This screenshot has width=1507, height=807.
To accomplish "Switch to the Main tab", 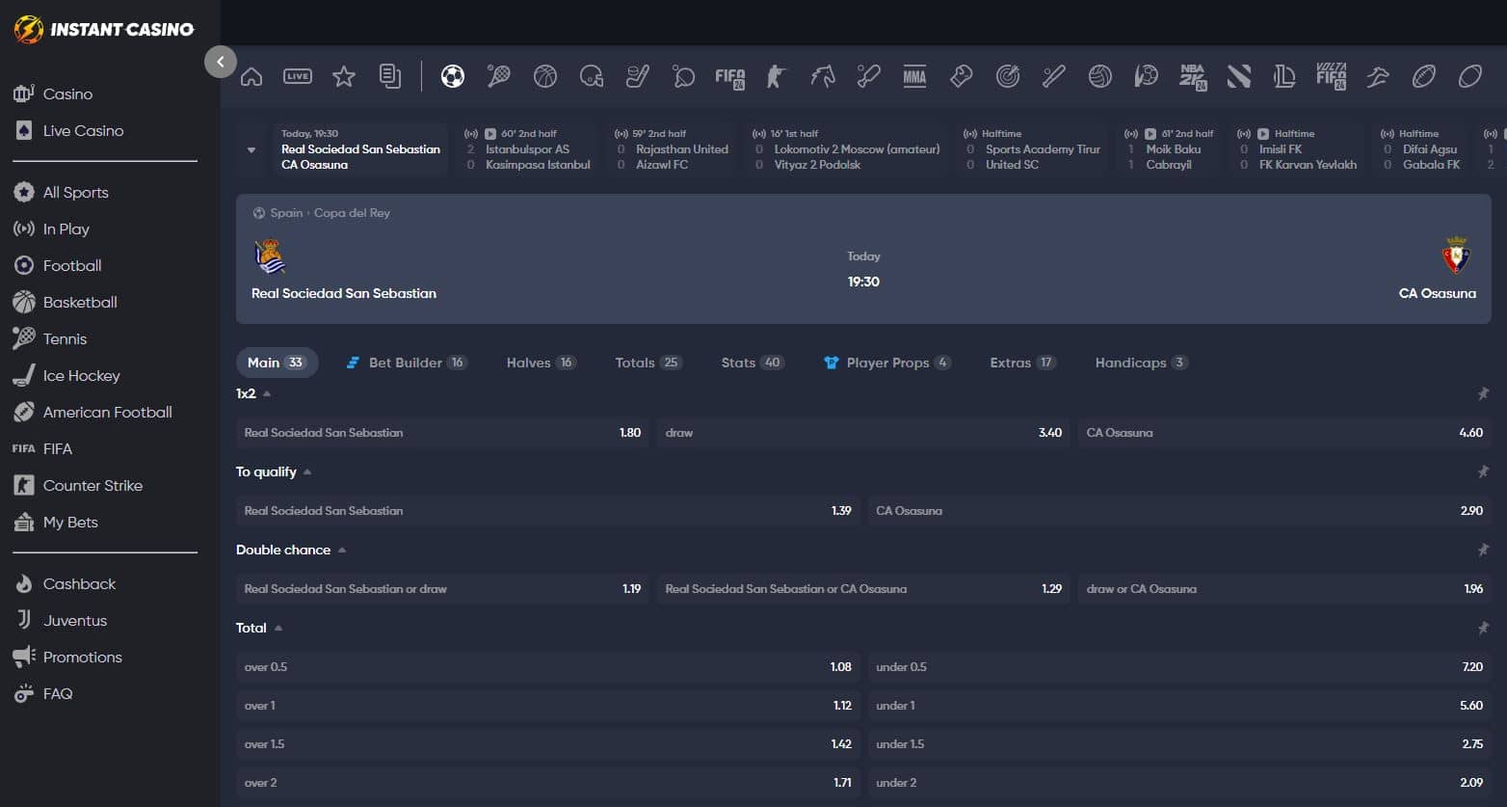I will pos(277,363).
